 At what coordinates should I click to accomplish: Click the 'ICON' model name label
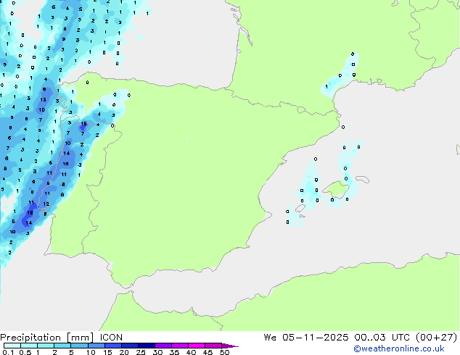pos(111,338)
